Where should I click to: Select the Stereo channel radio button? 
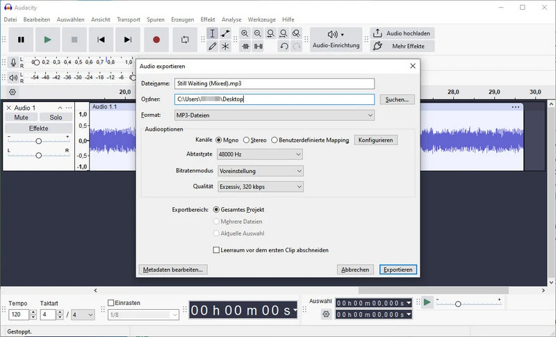click(246, 140)
